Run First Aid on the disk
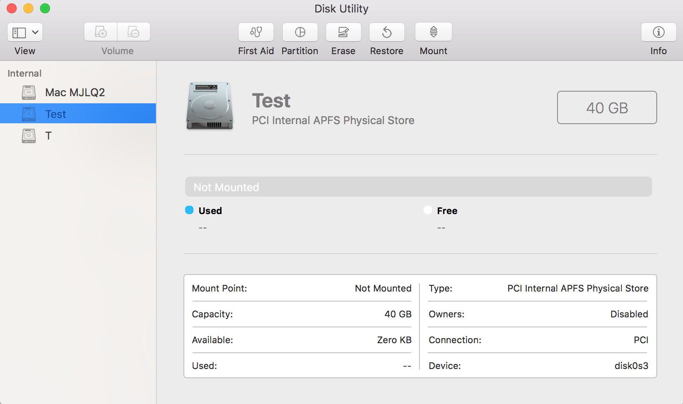 [256, 32]
